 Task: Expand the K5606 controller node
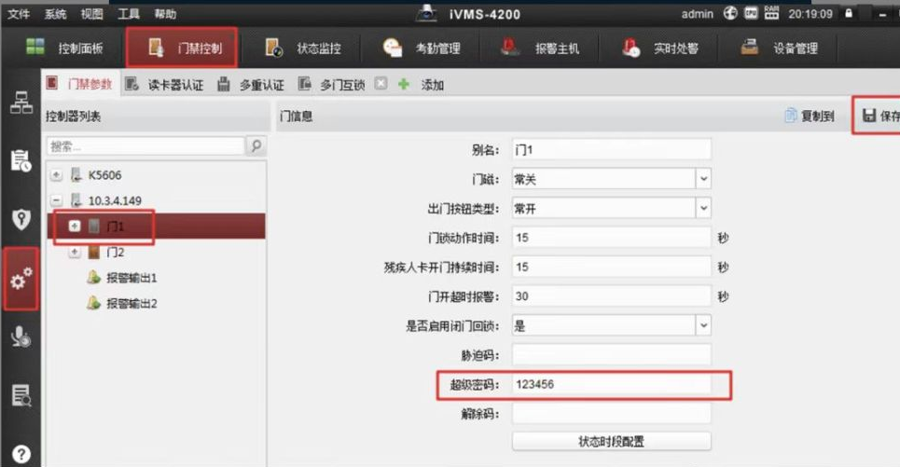[57, 175]
